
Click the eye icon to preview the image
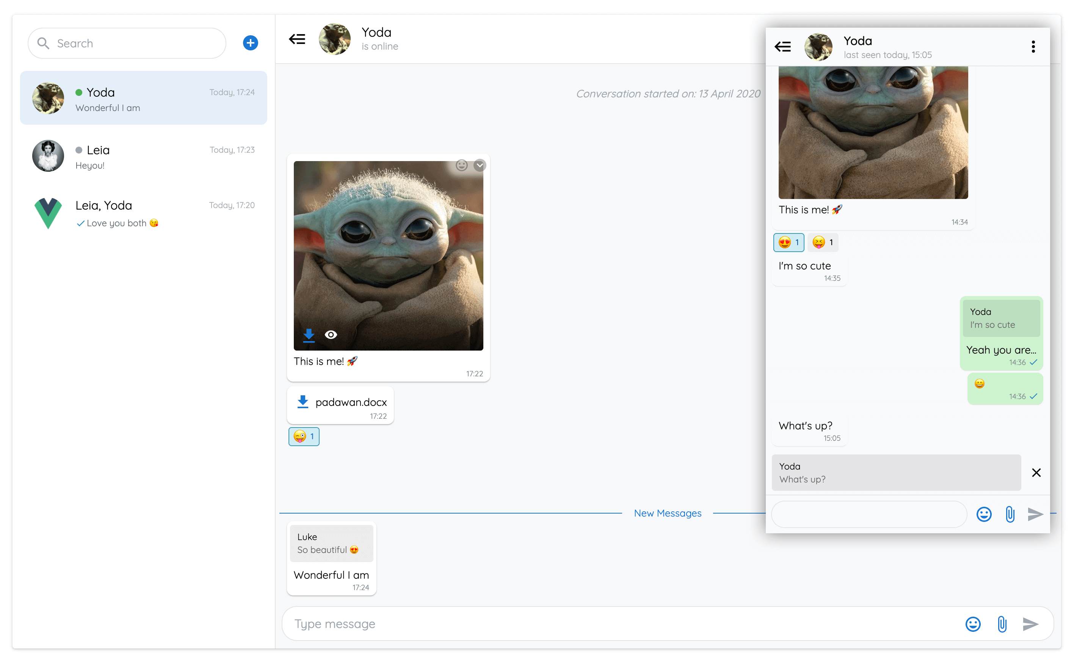[x=331, y=335]
